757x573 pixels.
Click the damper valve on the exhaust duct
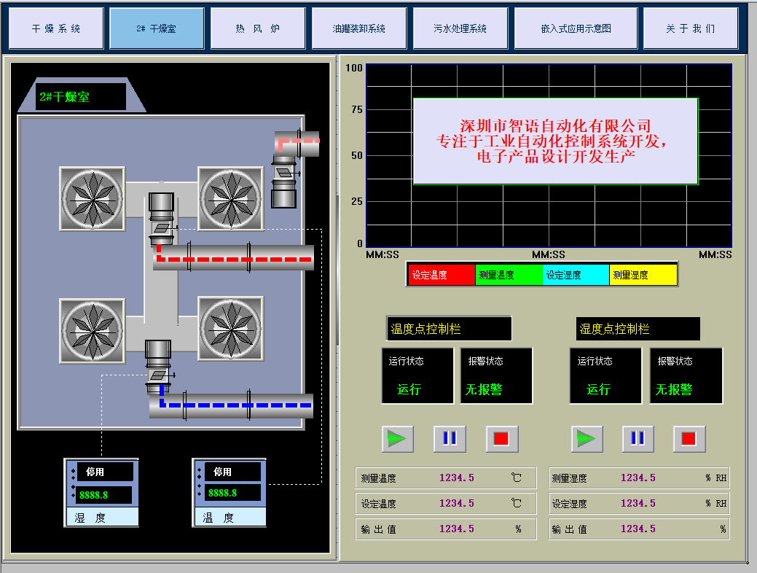coord(285,173)
